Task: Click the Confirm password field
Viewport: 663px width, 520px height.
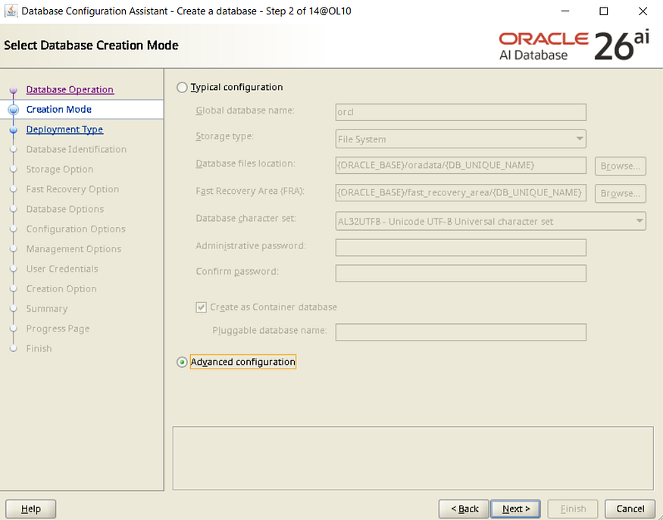Action: (x=461, y=273)
